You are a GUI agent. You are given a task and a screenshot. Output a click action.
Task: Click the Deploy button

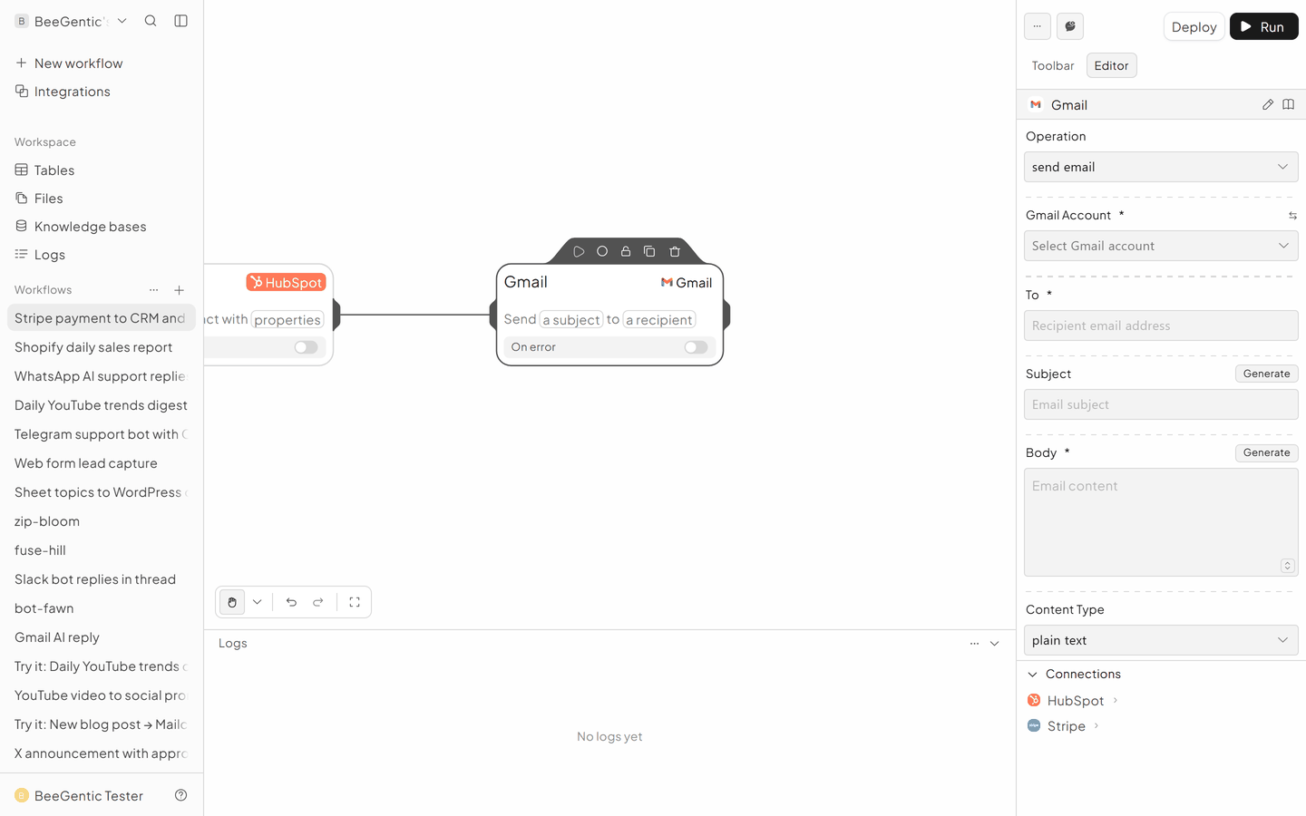tap(1194, 26)
